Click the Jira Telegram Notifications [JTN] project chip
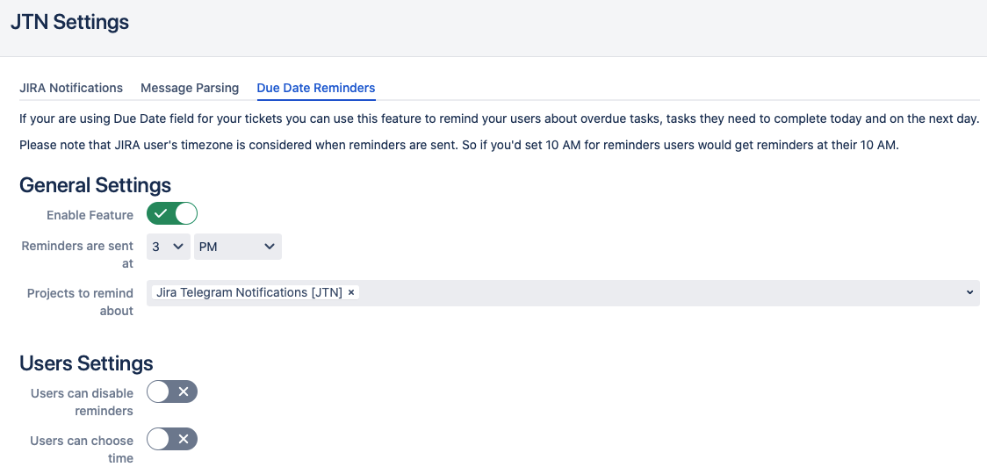 tap(249, 292)
